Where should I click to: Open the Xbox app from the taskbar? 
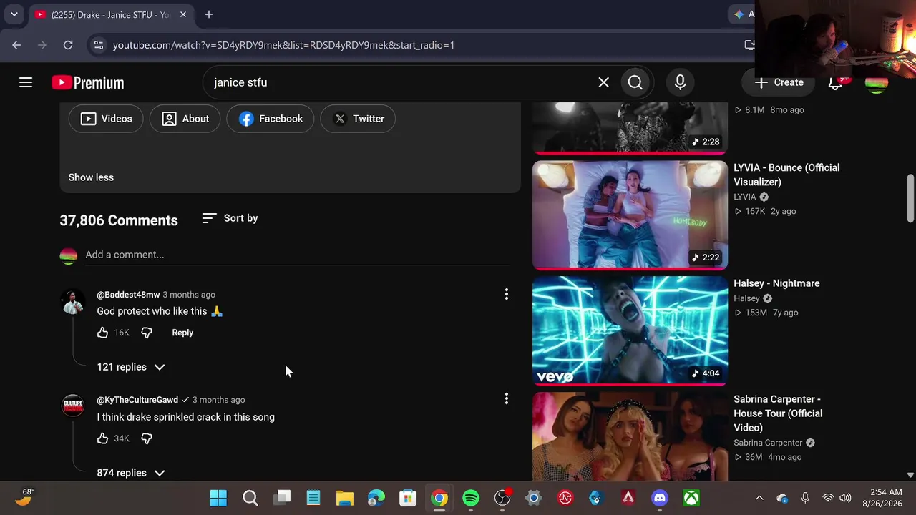[x=691, y=498]
